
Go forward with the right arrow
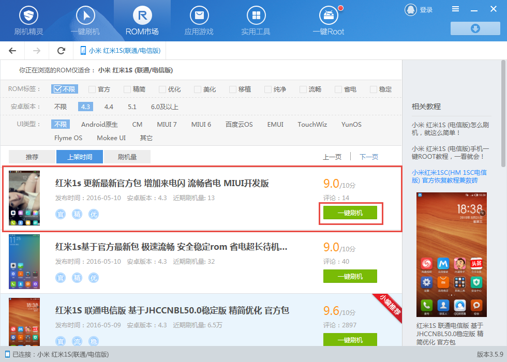point(37,51)
